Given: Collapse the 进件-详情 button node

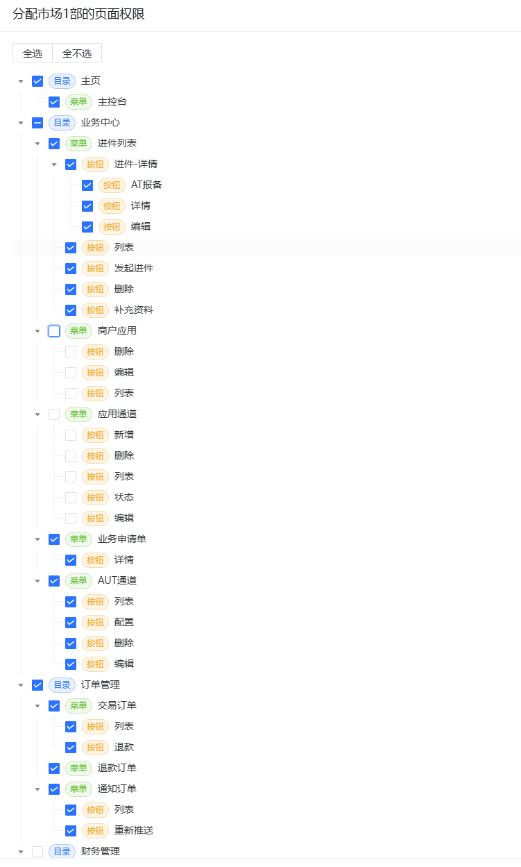Looking at the screenshot, I should click(54, 165).
